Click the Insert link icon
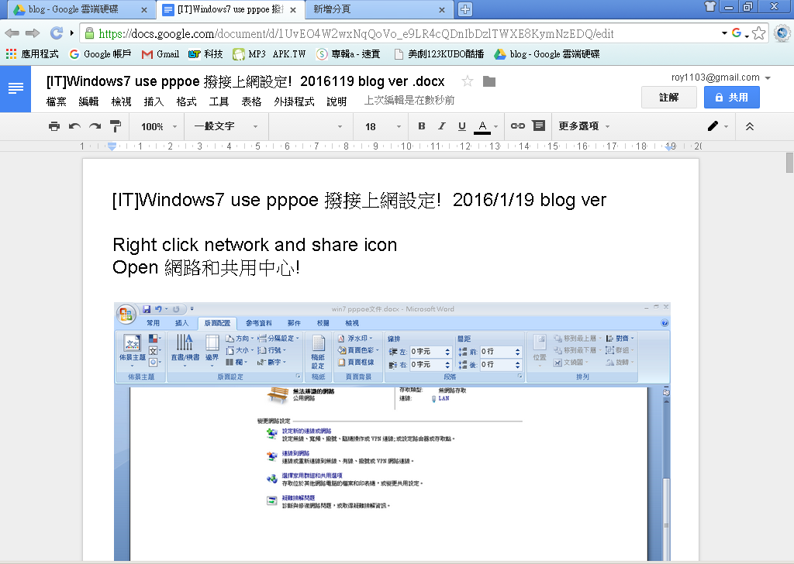Image resolution: width=794 pixels, height=564 pixels. [x=517, y=126]
